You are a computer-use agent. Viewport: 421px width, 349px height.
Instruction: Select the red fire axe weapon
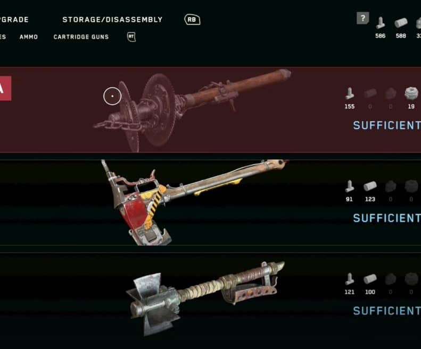(195, 202)
